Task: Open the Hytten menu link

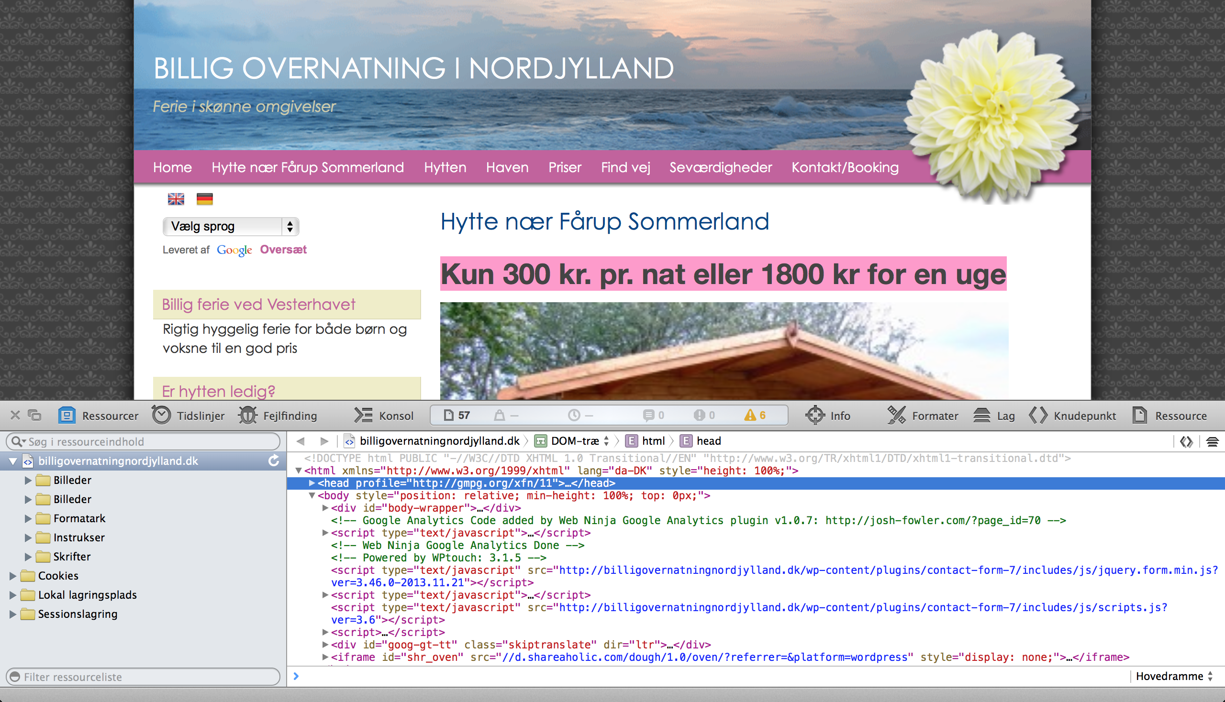Action: coord(445,167)
